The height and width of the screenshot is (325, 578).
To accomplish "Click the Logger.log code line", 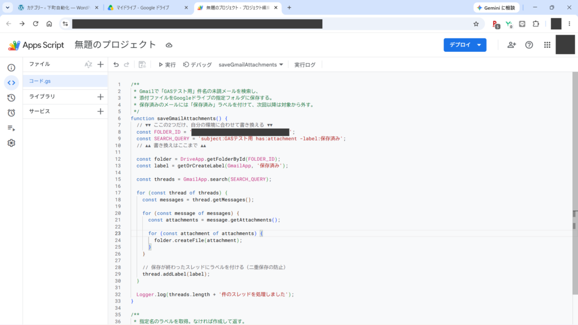I will pos(215,295).
